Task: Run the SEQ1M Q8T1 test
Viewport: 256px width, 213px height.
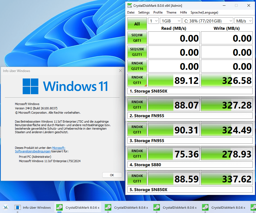Action: (137, 38)
